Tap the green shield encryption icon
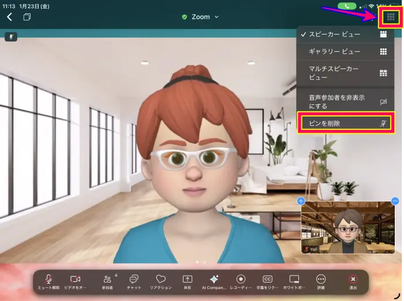This screenshot has height=301, width=404. click(185, 17)
